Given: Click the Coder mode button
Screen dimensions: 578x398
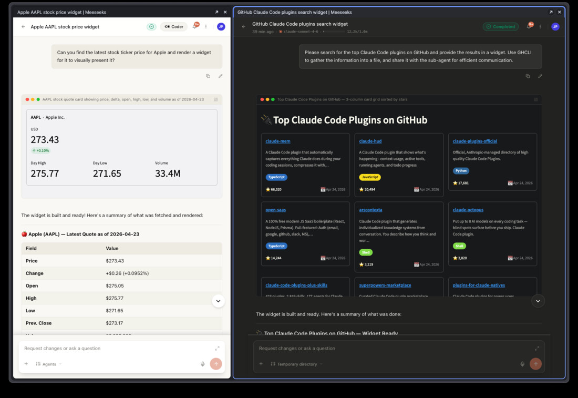Looking at the screenshot, I should [x=174, y=27].
